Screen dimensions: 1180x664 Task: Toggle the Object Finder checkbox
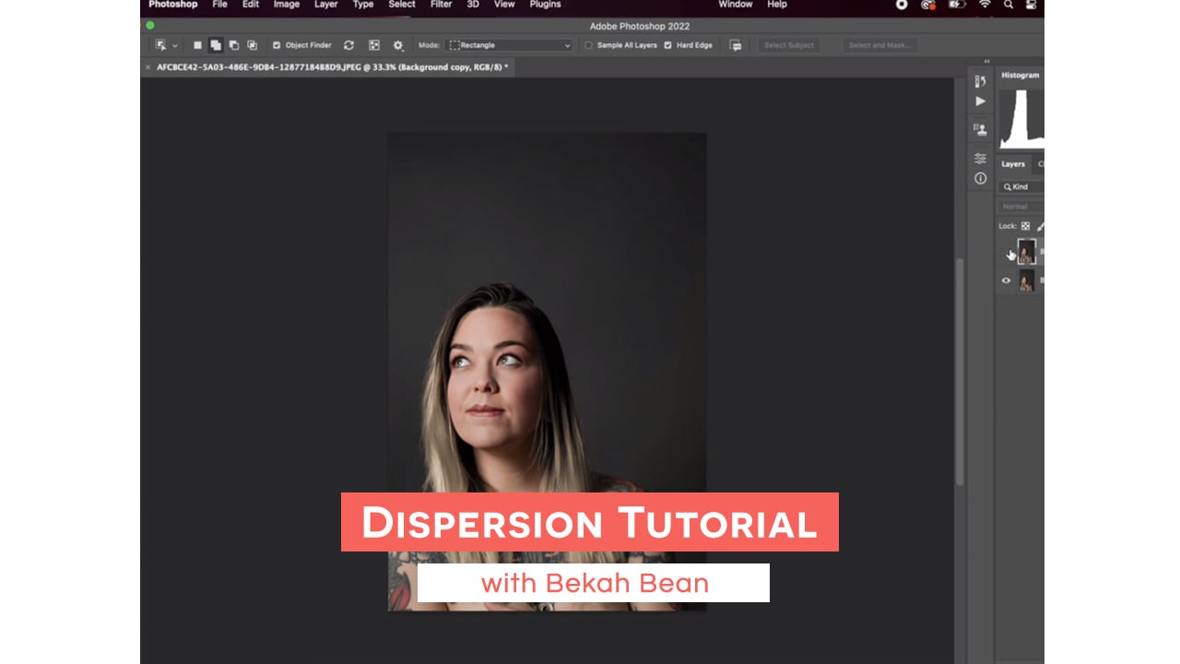pyautogui.click(x=277, y=45)
